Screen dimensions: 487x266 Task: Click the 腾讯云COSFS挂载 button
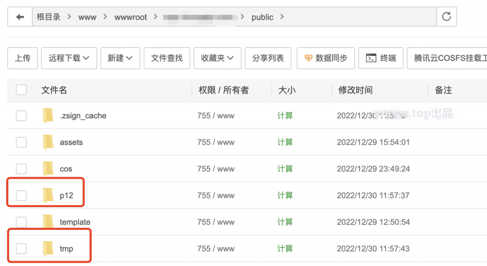(x=447, y=58)
